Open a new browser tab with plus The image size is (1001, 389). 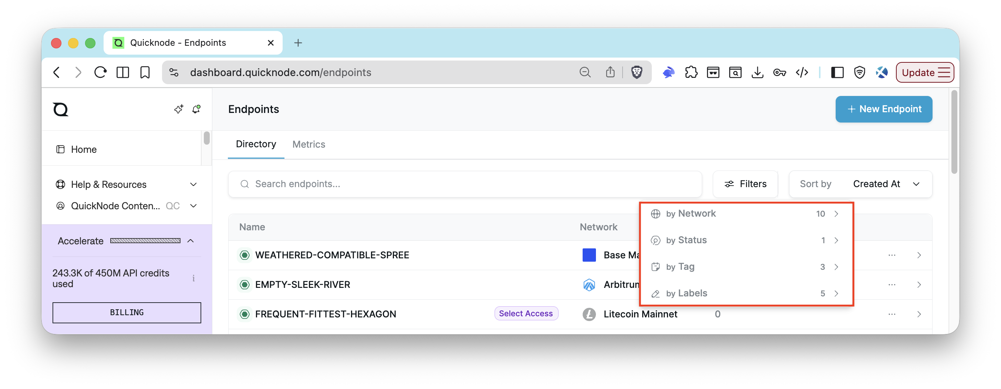(298, 43)
